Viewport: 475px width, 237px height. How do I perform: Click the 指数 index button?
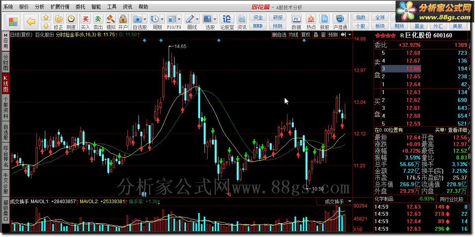(x=361, y=18)
